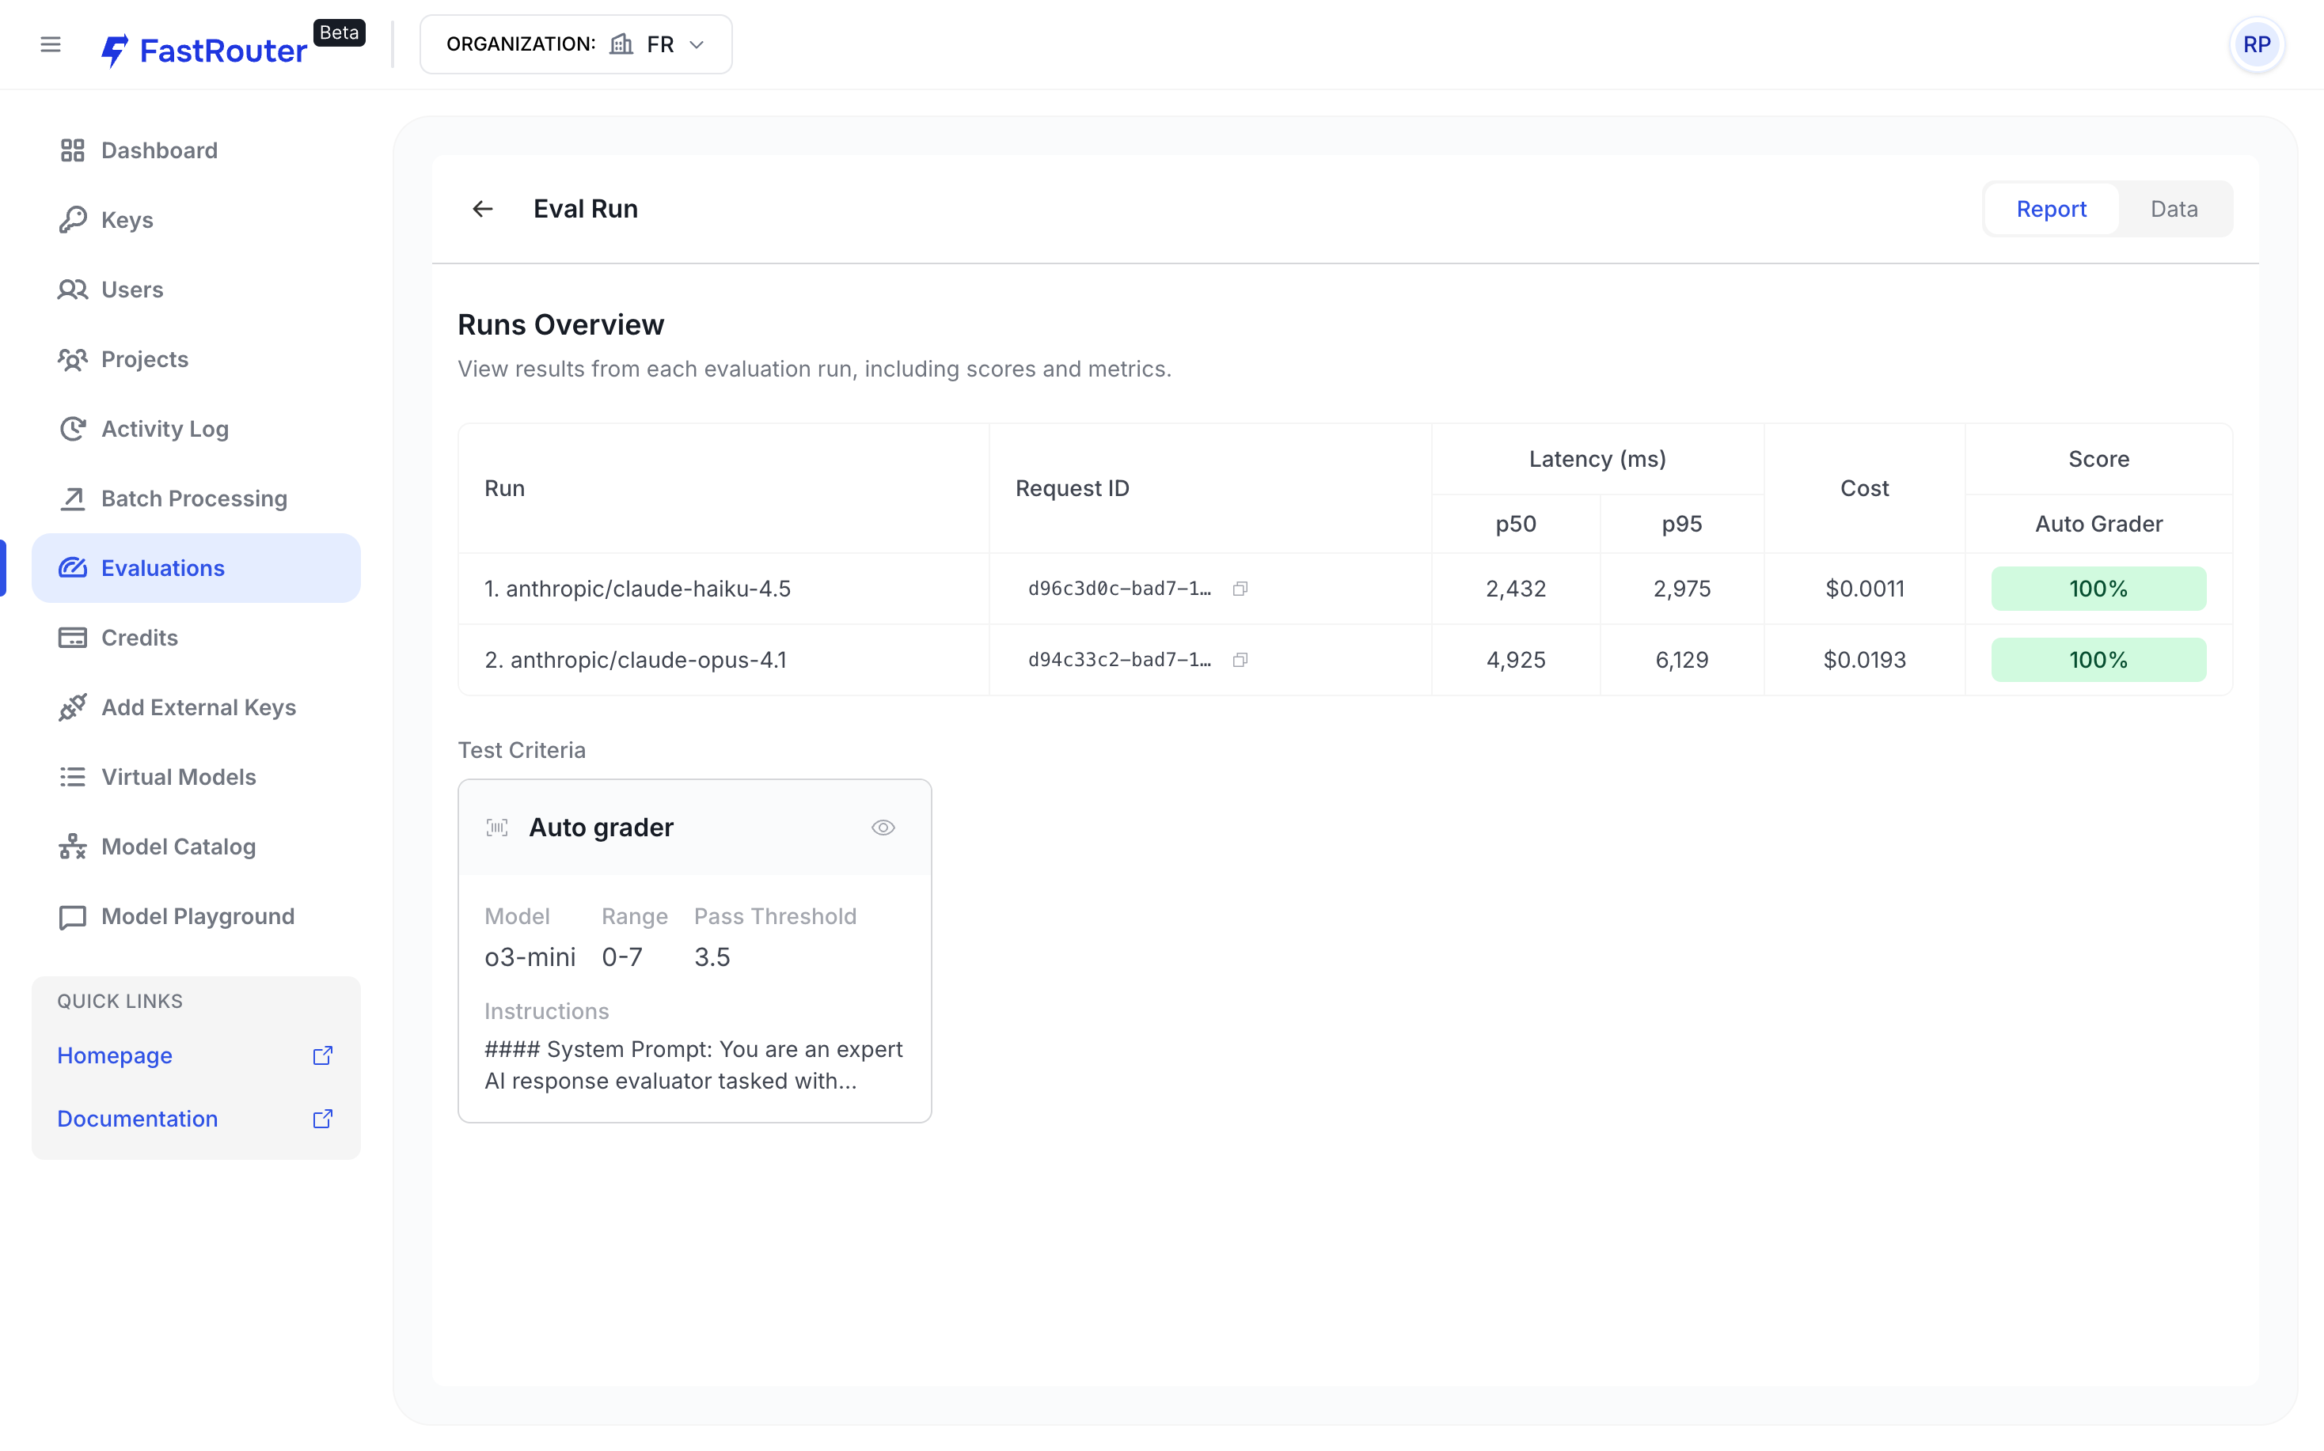Toggle Auto grader visibility eye icon
Viewport: 2324px width, 1451px height.
coord(882,828)
